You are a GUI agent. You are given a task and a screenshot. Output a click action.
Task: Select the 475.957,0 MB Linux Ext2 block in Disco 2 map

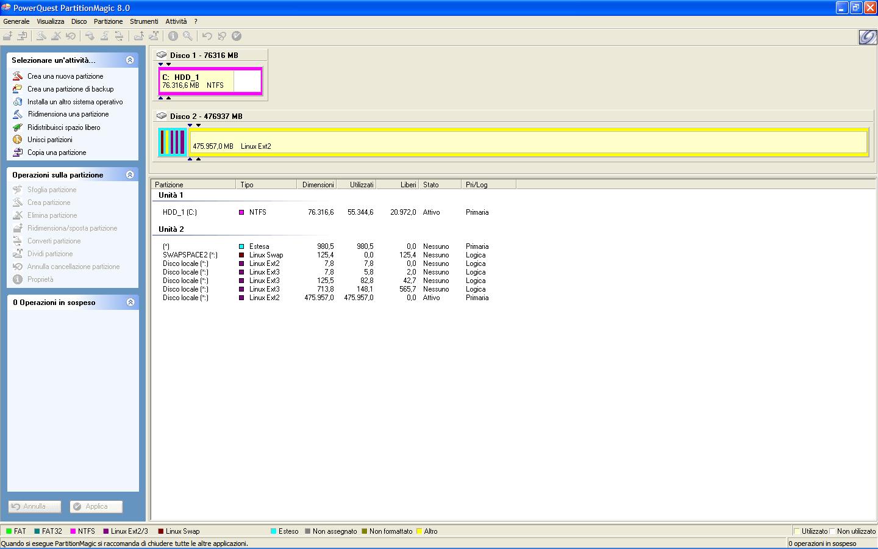click(x=529, y=142)
